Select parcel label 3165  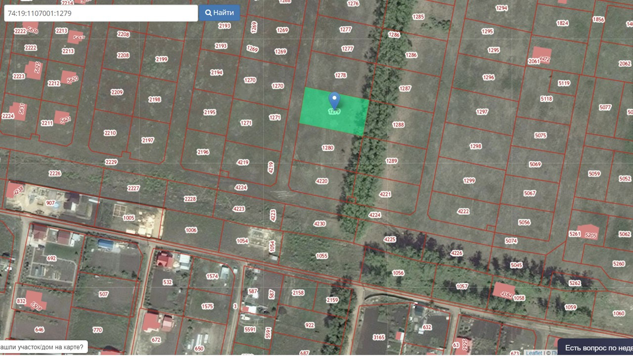(379, 338)
